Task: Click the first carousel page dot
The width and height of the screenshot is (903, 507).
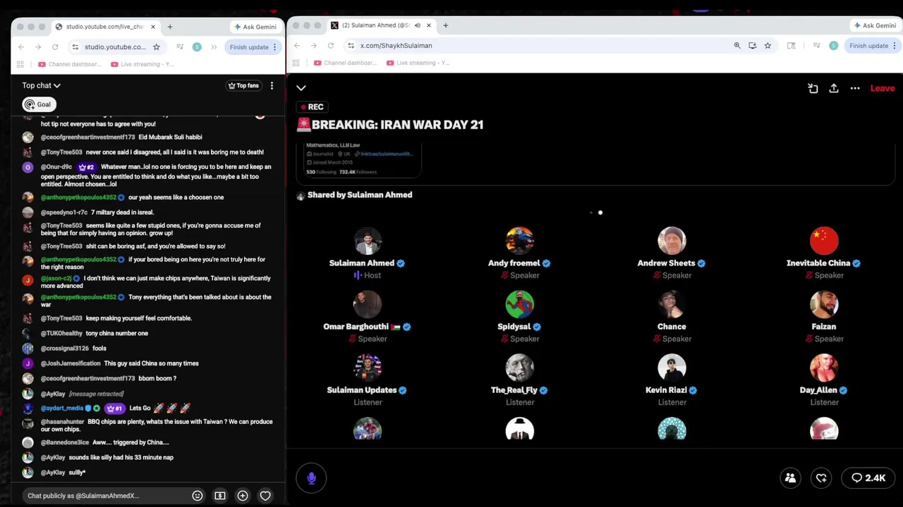Action: (x=591, y=213)
